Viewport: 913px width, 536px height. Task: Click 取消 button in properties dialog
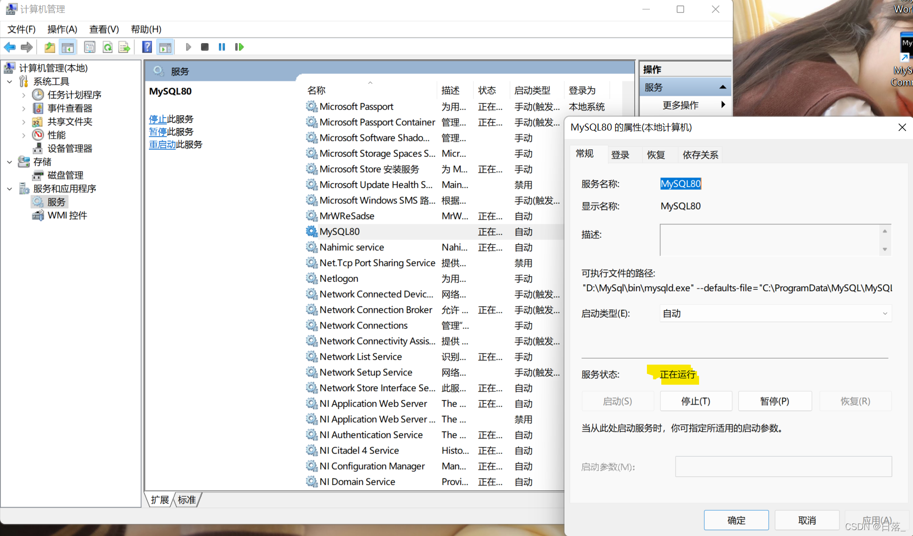point(807,520)
